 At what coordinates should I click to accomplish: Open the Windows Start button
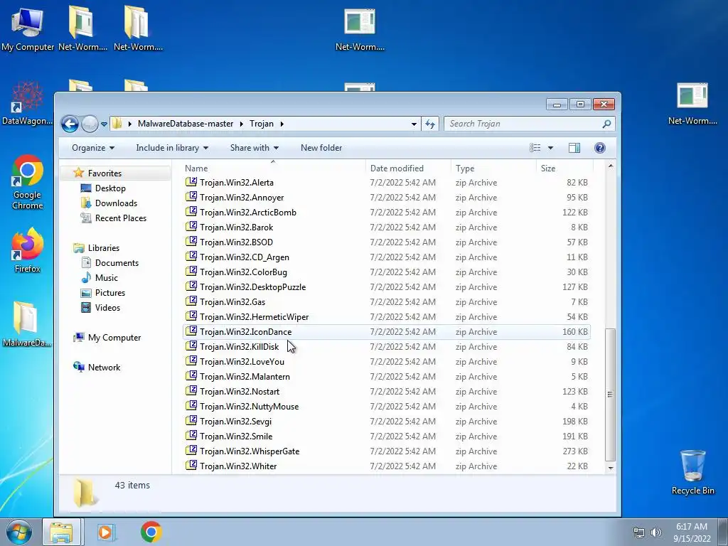click(x=18, y=532)
